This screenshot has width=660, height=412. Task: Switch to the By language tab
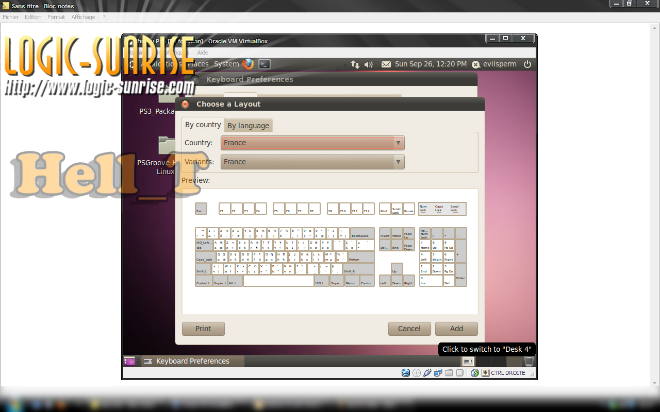pos(248,126)
